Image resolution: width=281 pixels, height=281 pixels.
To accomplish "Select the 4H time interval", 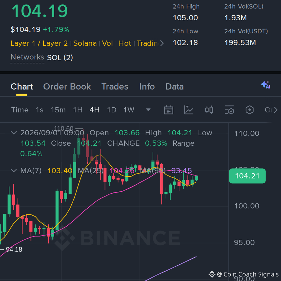I will [94, 110].
